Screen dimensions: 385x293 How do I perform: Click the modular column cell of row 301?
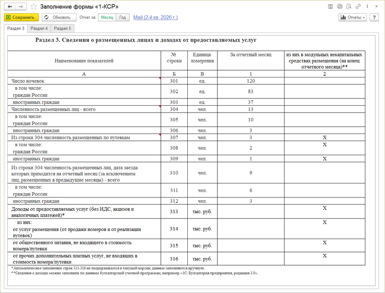coord(325,81)
